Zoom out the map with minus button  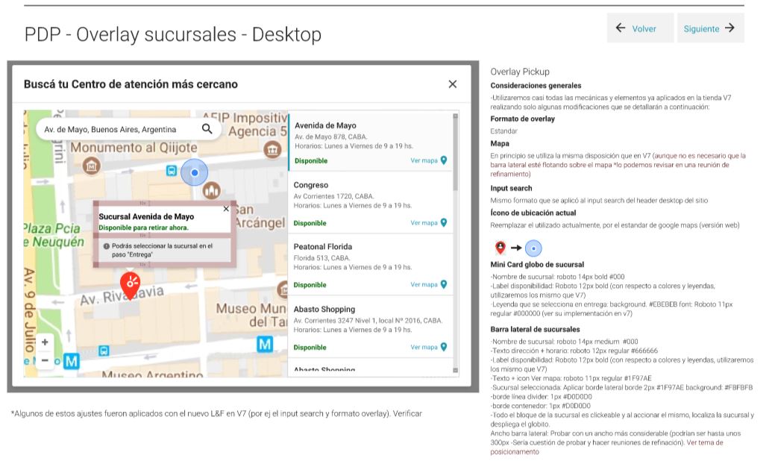click(x=45, y=360)
